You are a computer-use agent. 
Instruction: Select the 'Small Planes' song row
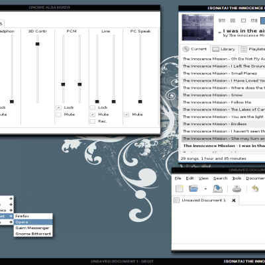223,74
